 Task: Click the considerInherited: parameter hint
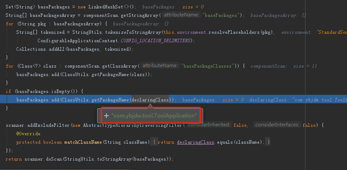coord(209,125)
